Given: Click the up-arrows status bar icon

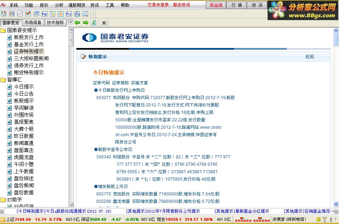Looking at the screenshot, I should click(x=331, y=219).
